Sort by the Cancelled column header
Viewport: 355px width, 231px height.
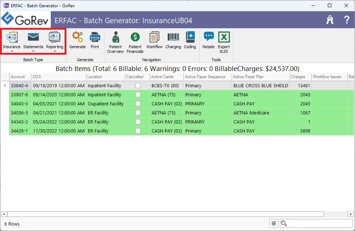[x=137, y=77]
